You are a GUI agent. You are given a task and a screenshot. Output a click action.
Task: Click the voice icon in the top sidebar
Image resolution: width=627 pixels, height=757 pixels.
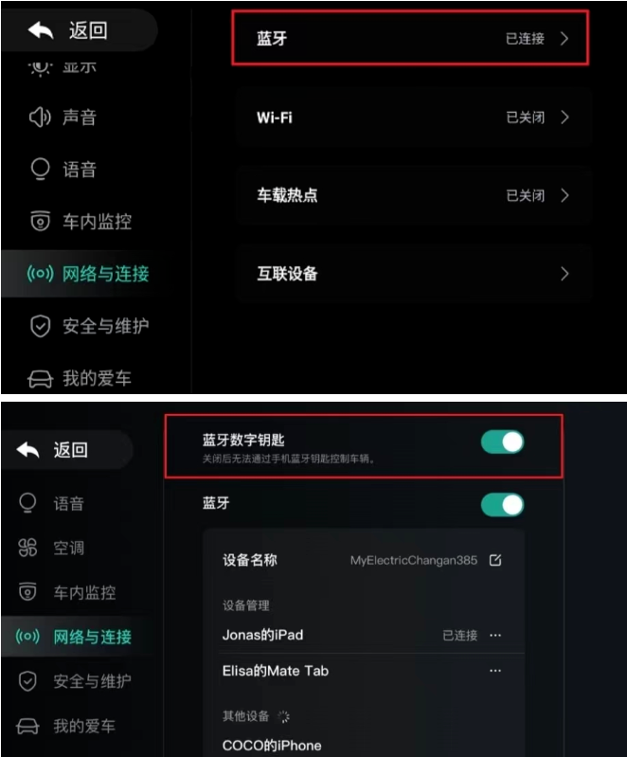pos(40,169)
